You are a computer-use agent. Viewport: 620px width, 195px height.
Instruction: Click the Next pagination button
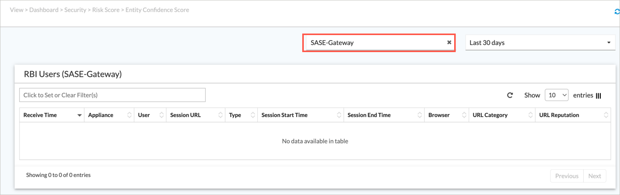(595, 176)
